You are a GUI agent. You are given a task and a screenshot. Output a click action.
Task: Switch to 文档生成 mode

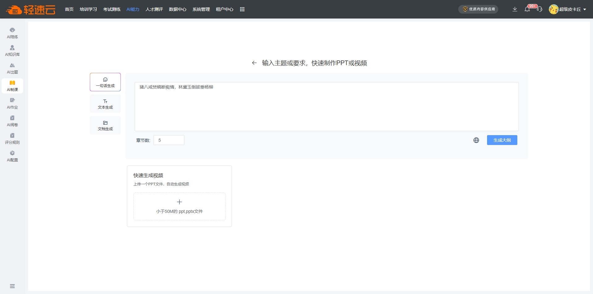[105, 126]
